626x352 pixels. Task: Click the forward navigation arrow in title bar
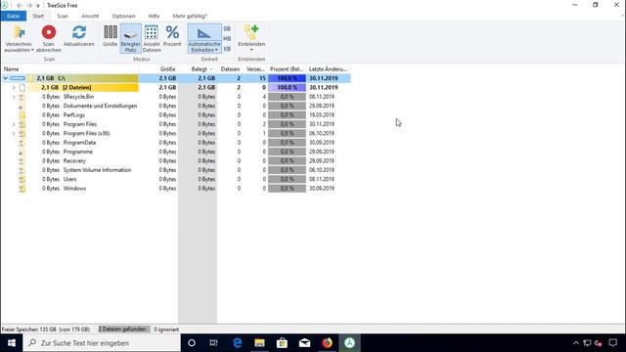pyautogui.click(x=28, y=6)
